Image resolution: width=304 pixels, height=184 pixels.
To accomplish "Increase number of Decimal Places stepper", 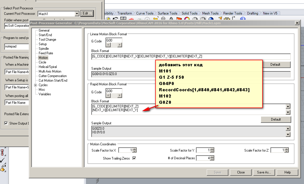I will pyautogui.click(x=212, y=157).
